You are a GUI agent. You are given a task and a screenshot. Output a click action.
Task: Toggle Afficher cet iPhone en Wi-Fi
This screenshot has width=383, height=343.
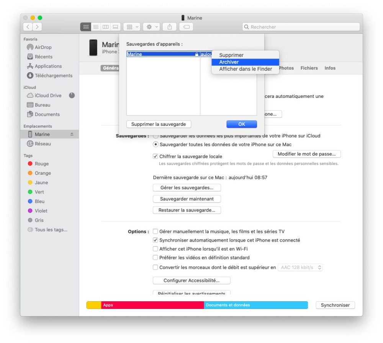click(155, 249)
